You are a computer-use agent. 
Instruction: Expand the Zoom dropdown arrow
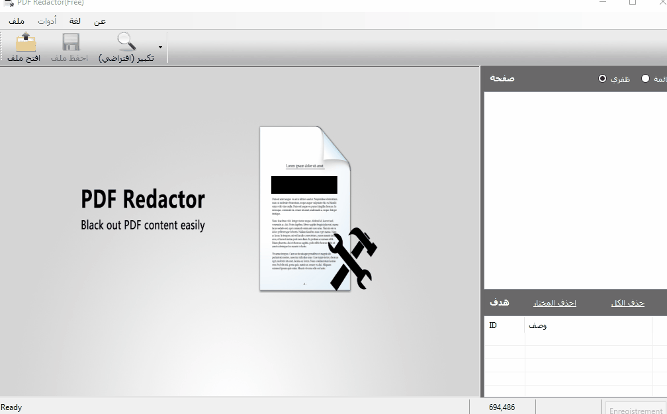tap(160, 47)
